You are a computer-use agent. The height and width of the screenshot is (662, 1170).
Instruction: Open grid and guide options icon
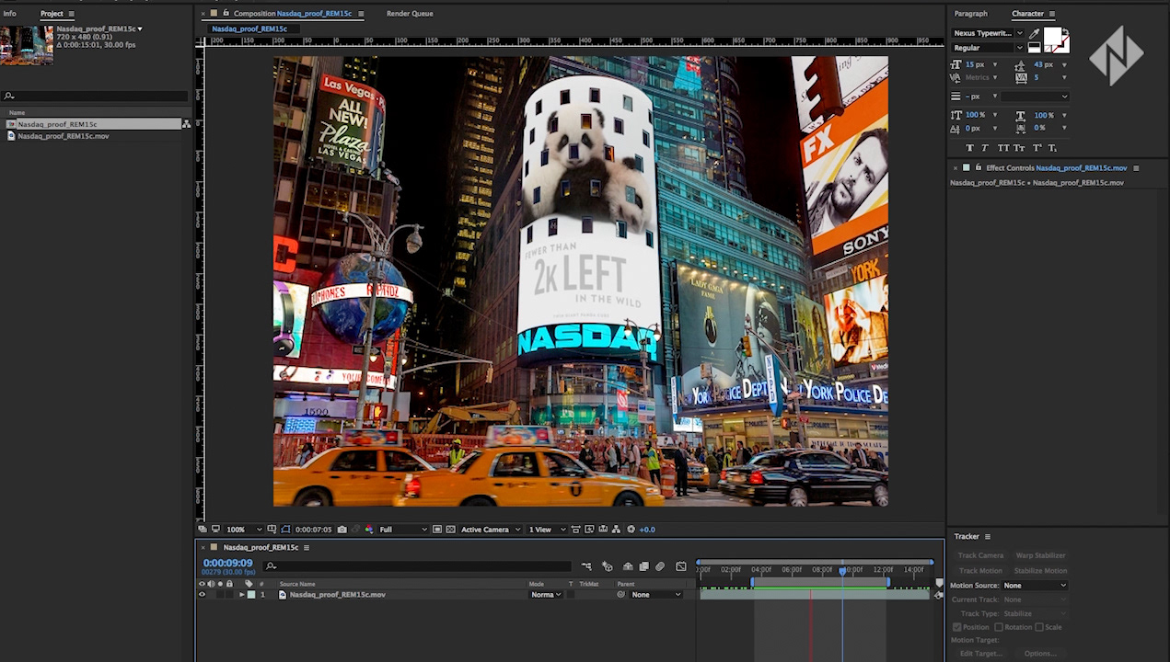click(272, 530)
